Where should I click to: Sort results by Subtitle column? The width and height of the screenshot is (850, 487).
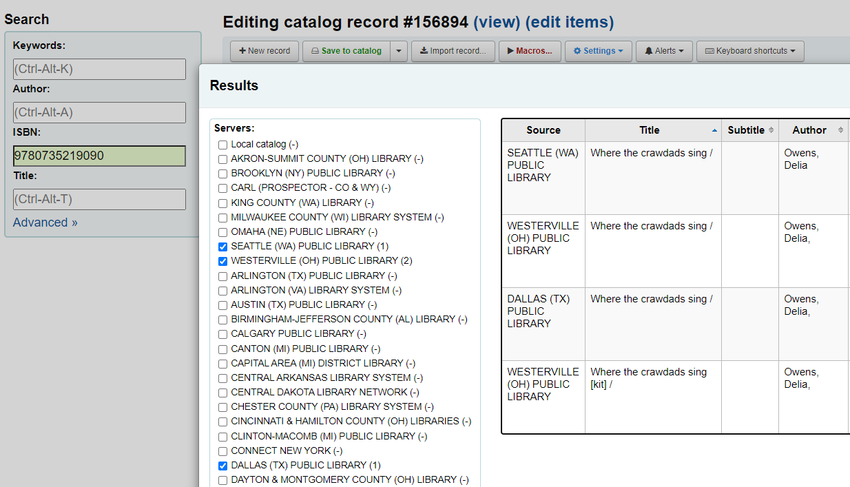pos(751,130)
